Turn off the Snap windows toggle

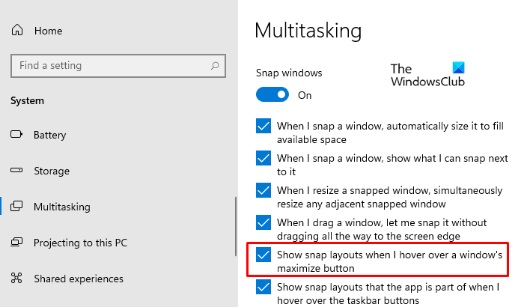272,94
